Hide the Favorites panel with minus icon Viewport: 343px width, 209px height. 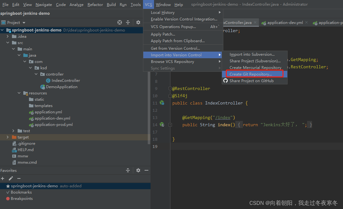[x=146, y=170]
